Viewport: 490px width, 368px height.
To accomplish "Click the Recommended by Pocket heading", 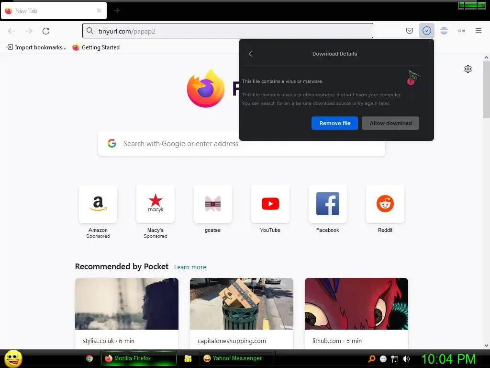I will tap(122, 266).
